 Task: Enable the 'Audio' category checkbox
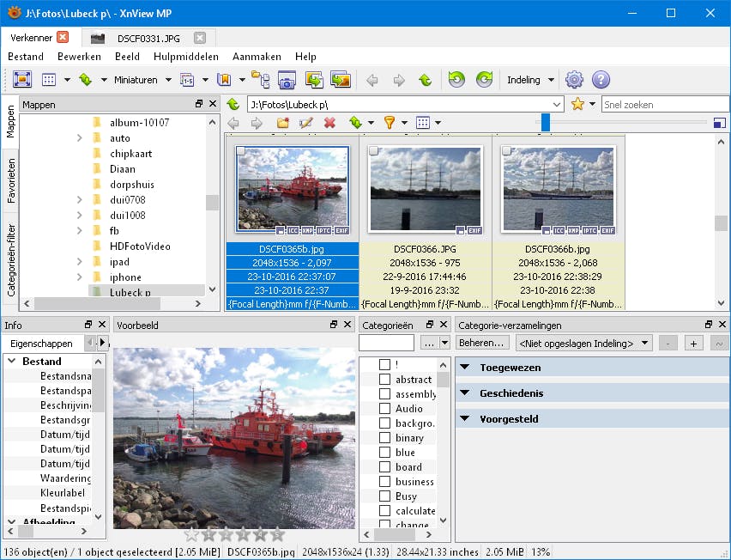384,409
